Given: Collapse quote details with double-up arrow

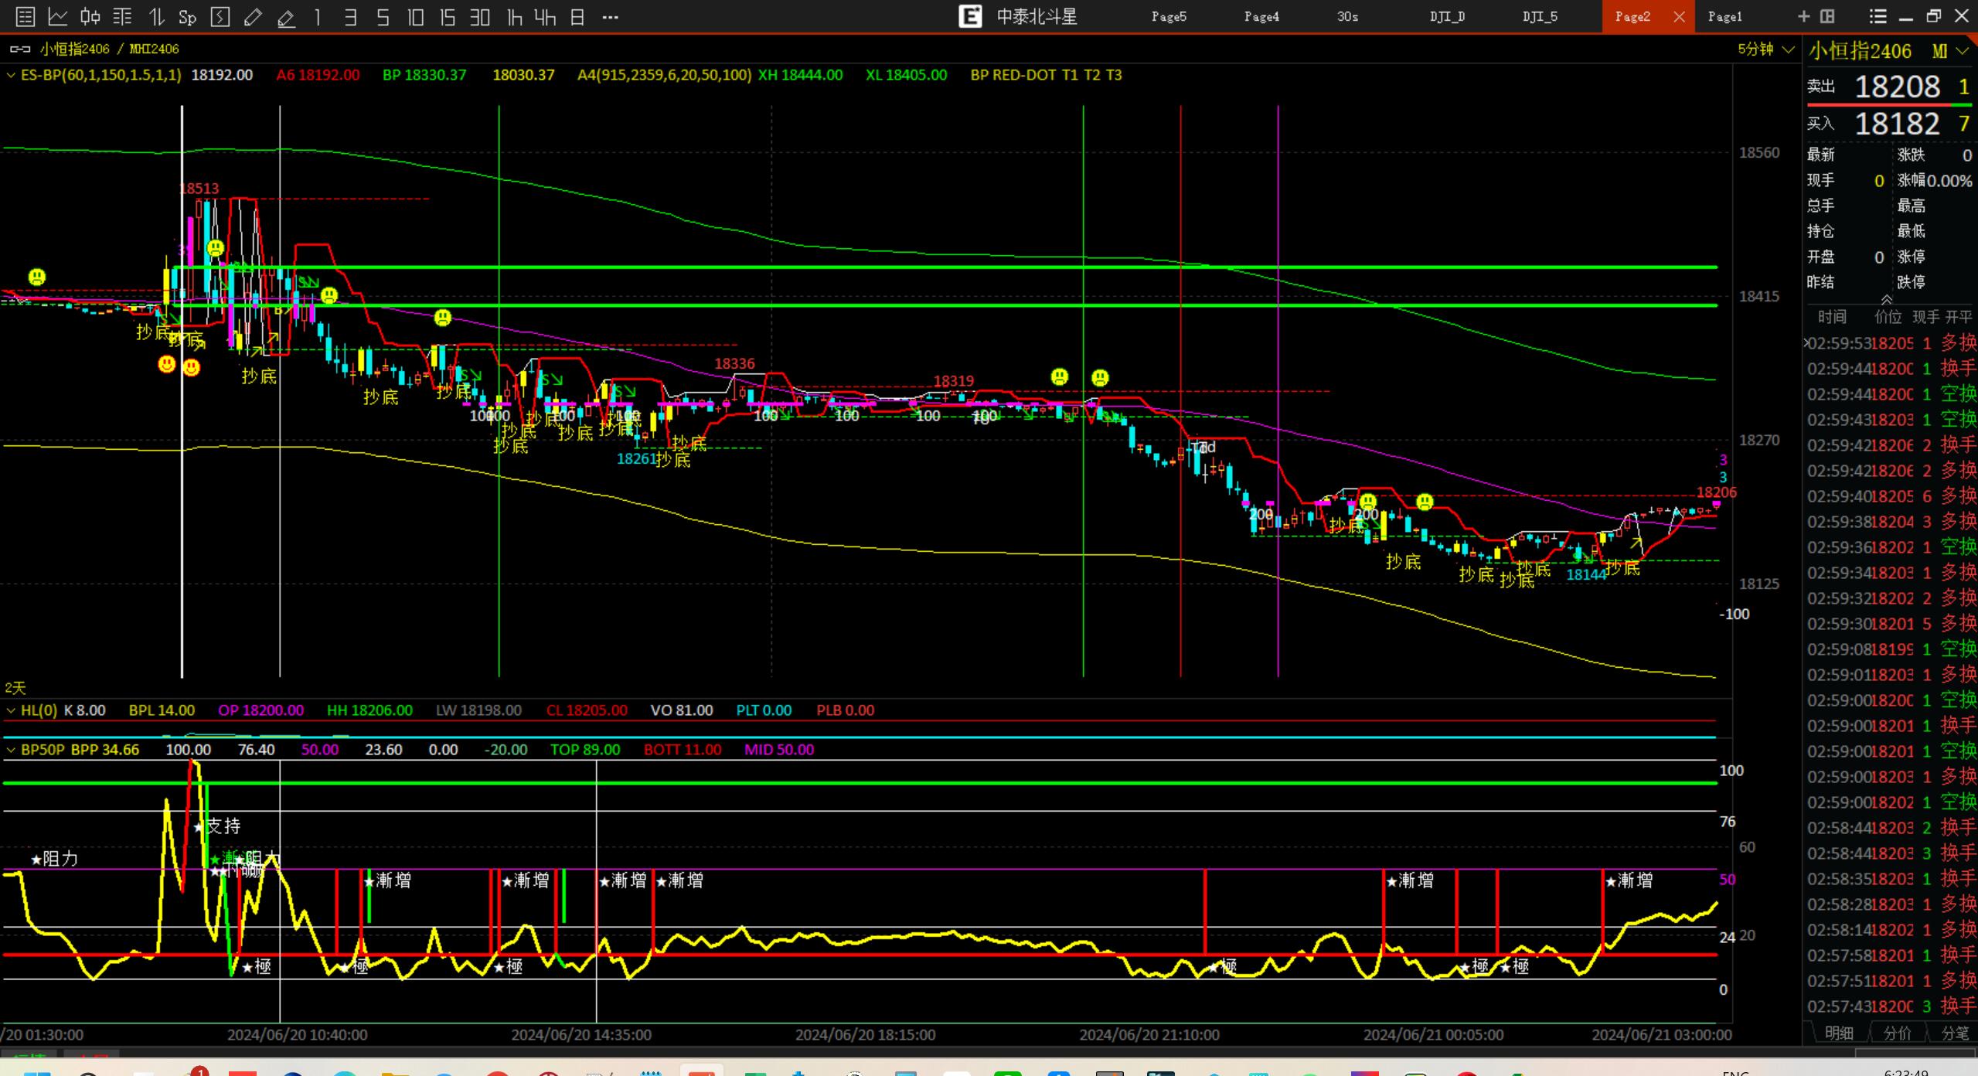Looking at the screenshot, I should 1887,300.
